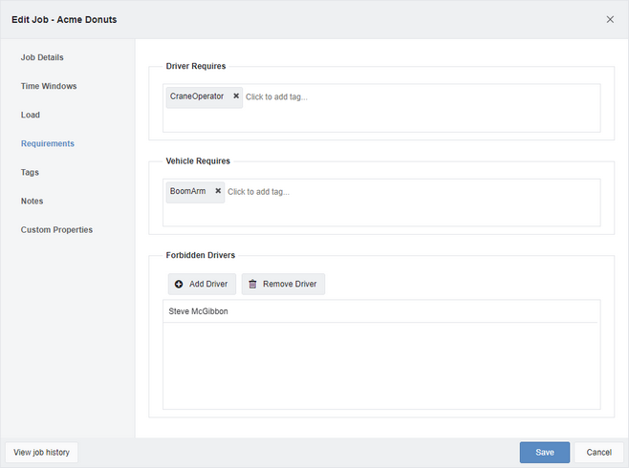
Task: Click the Add Driver button
Action: pyautogui.click(x=202, y=284)
